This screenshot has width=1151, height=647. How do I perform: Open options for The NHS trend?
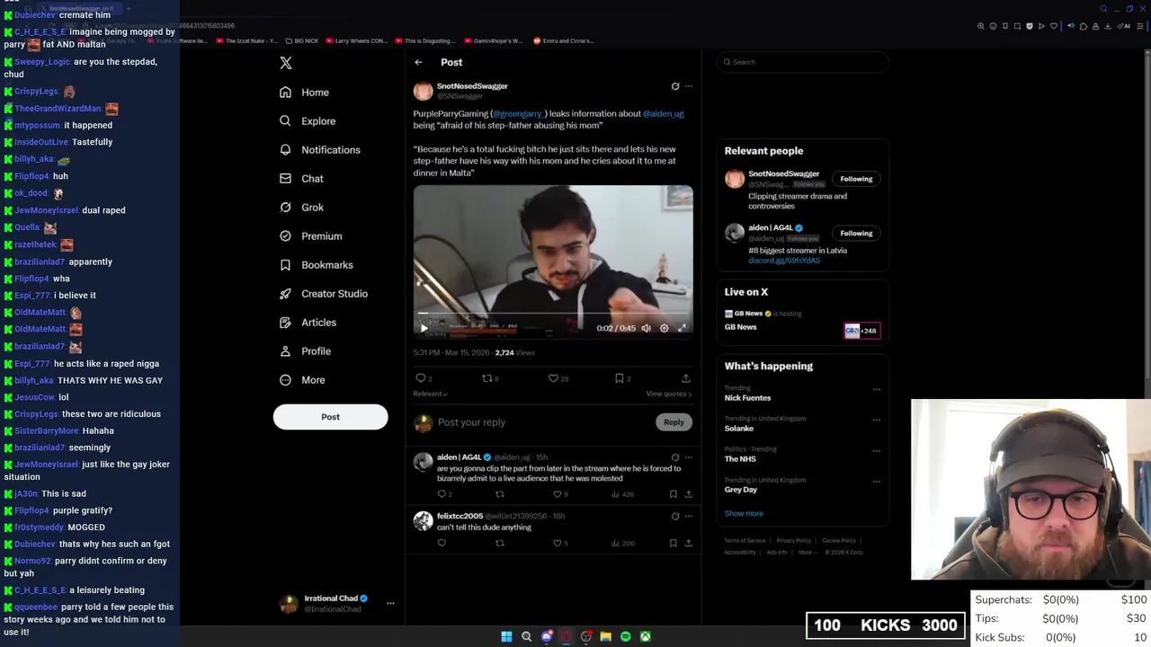pos(876,451)
